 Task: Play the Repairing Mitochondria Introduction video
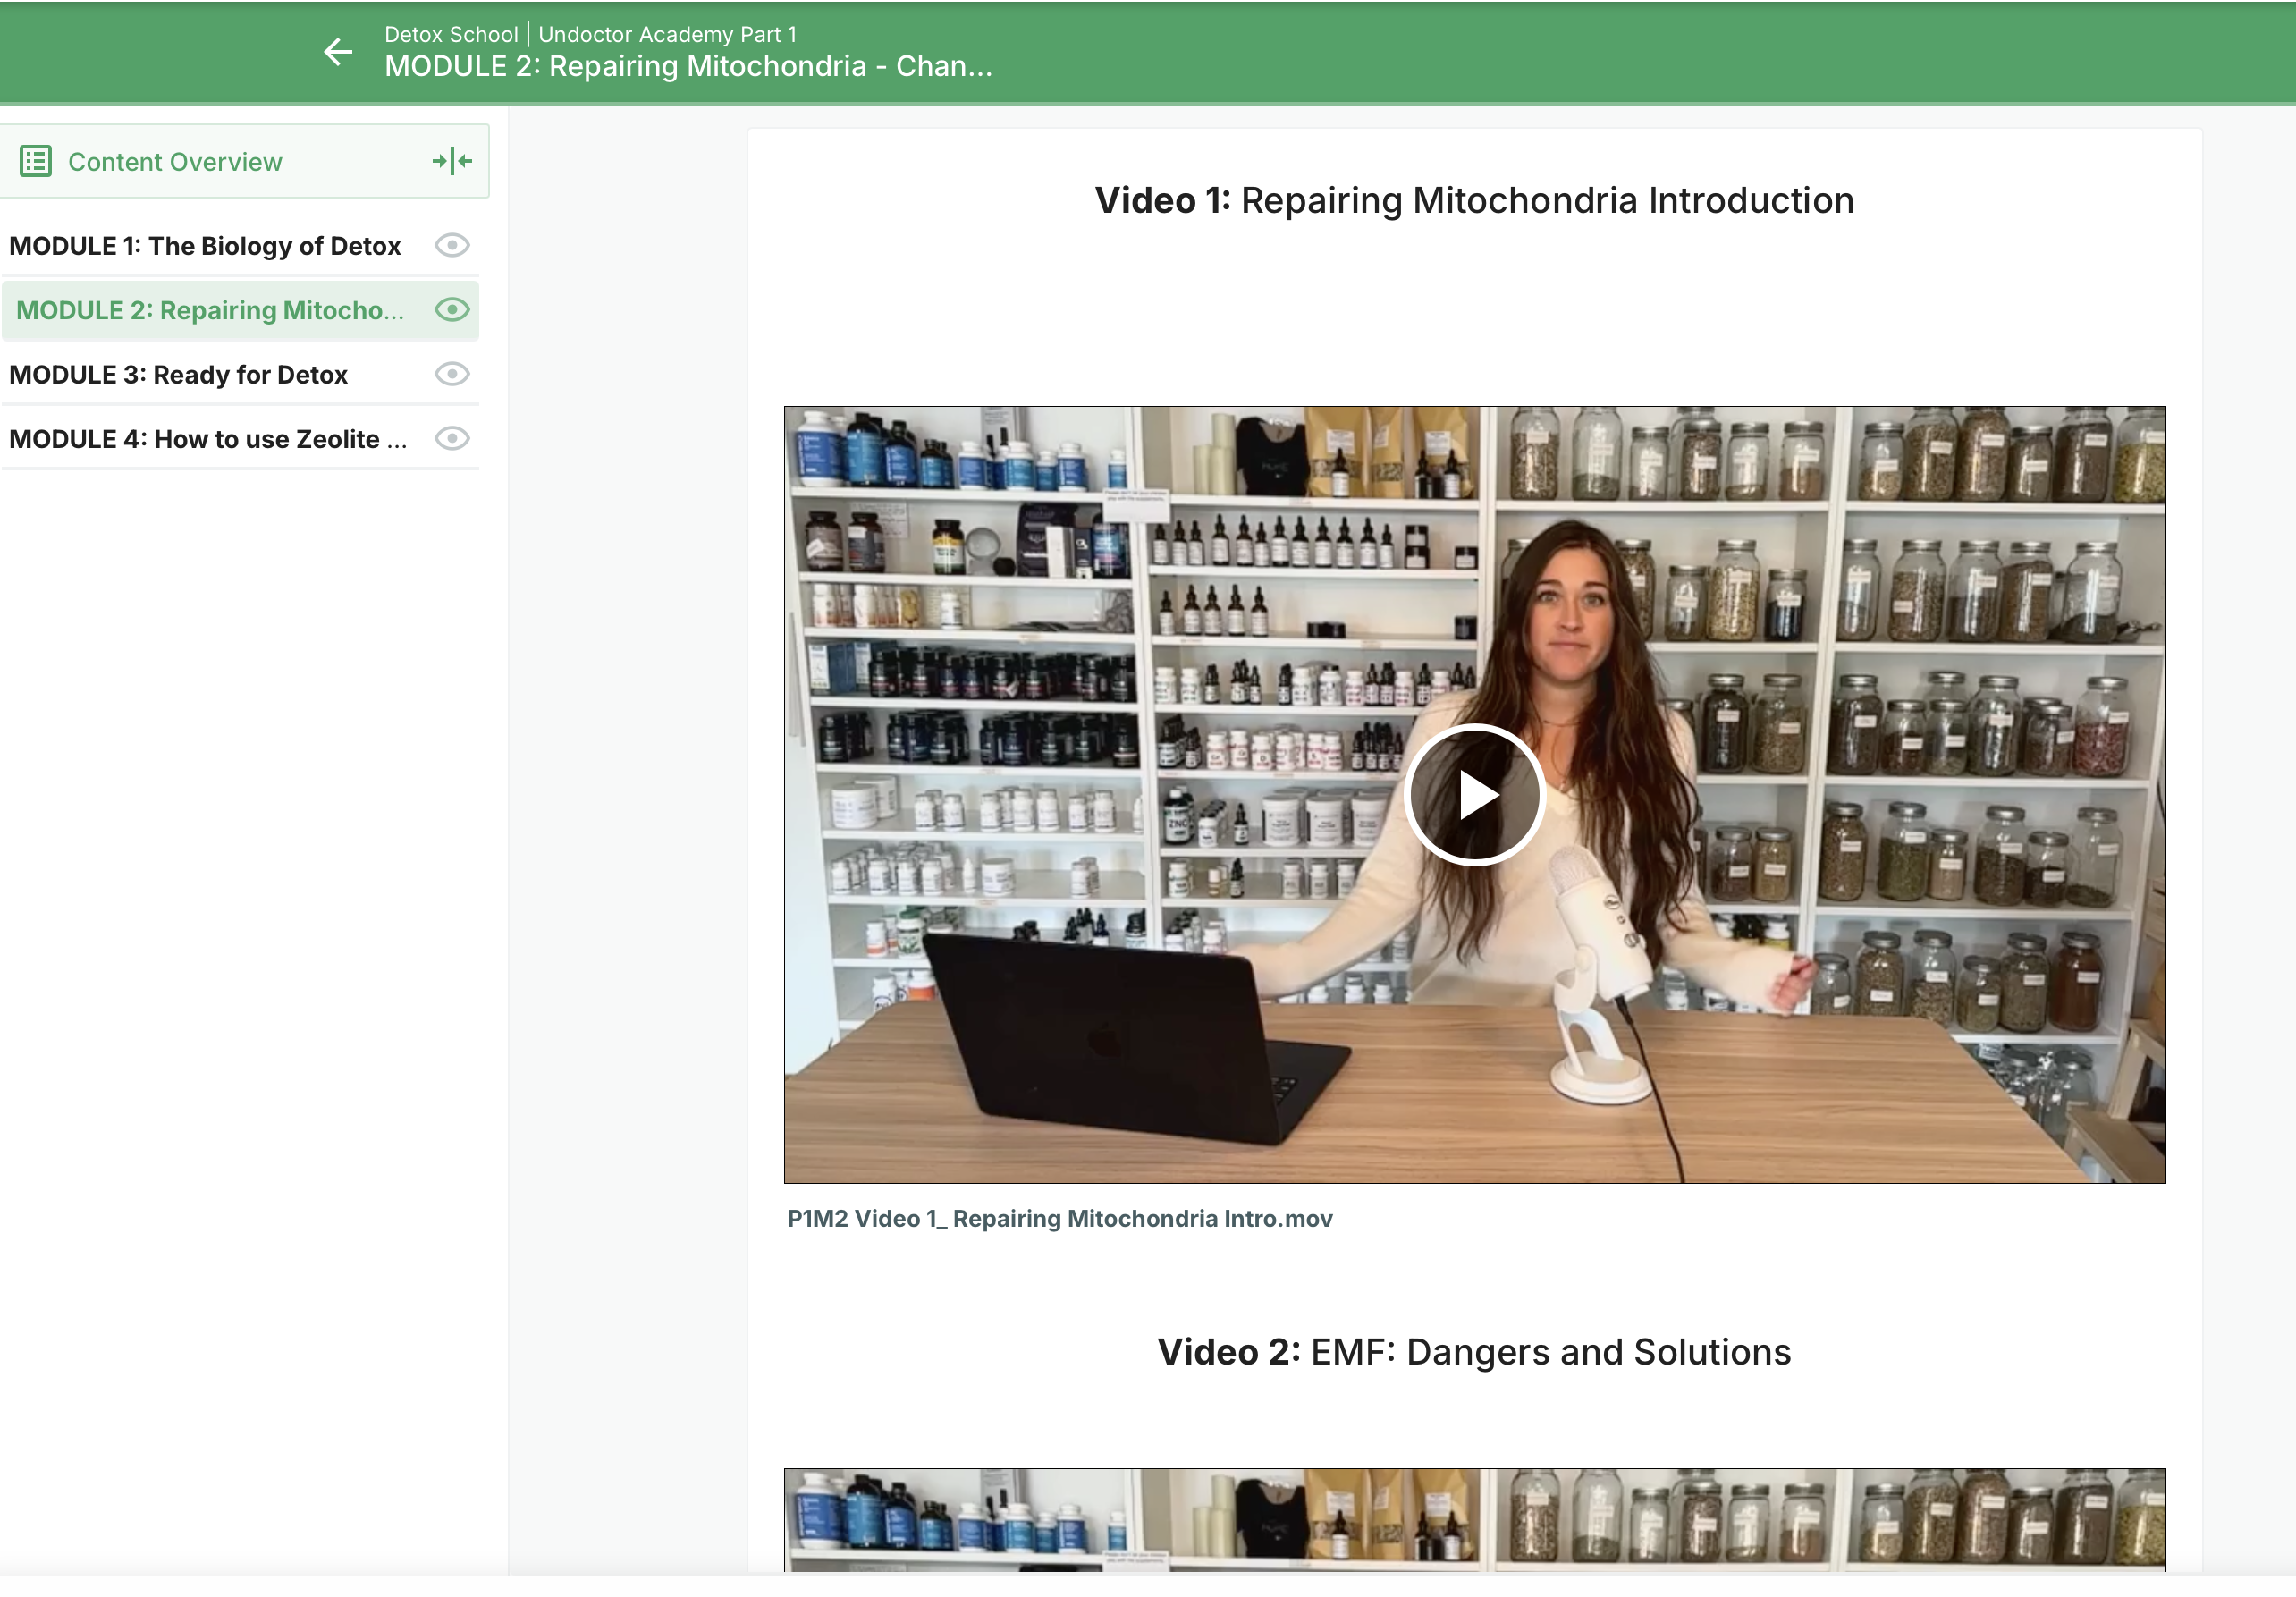tap(1474, 795)
